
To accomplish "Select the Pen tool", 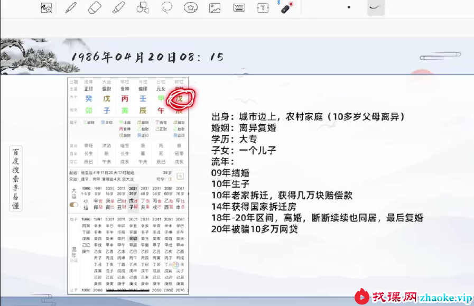I will click(71, 8).
